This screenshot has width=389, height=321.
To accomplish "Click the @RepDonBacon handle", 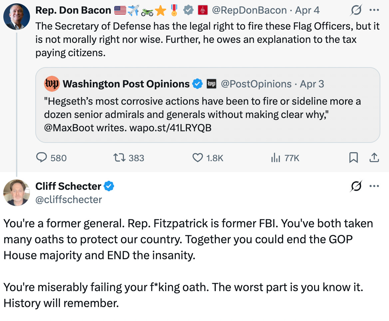I will (249, 11).
